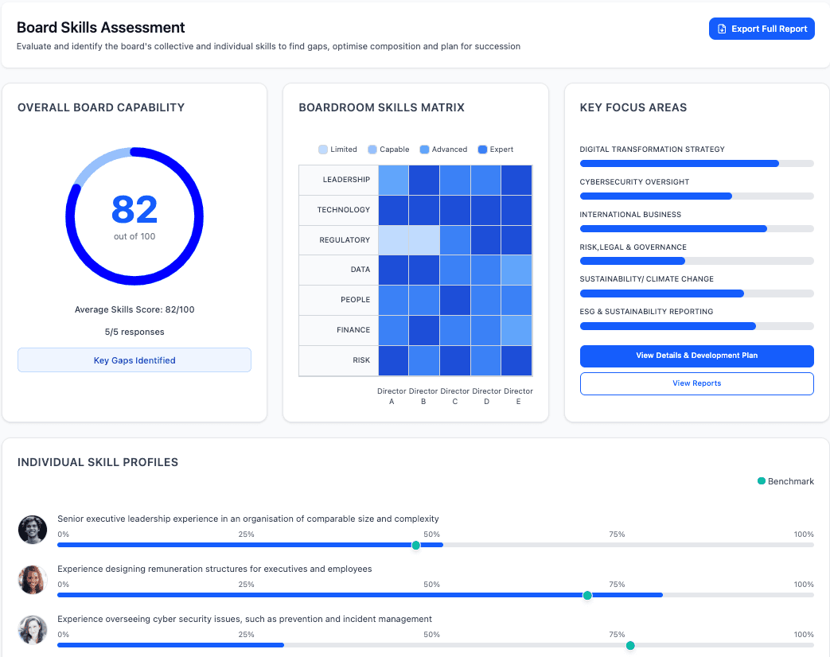Click benchmark marker on leadership experience bar

pos(415,546)
